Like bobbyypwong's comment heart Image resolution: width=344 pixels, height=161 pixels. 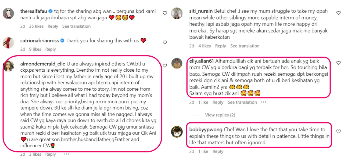pos(339,131)
